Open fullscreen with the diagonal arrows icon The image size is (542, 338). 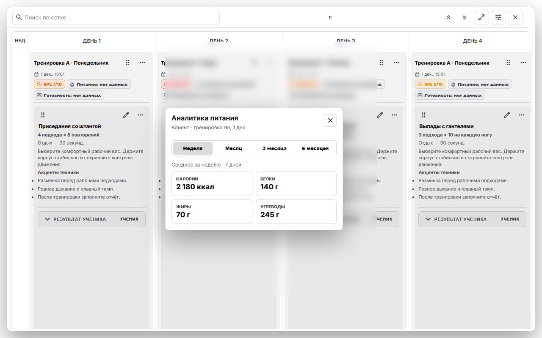click(x=481, y=17)
